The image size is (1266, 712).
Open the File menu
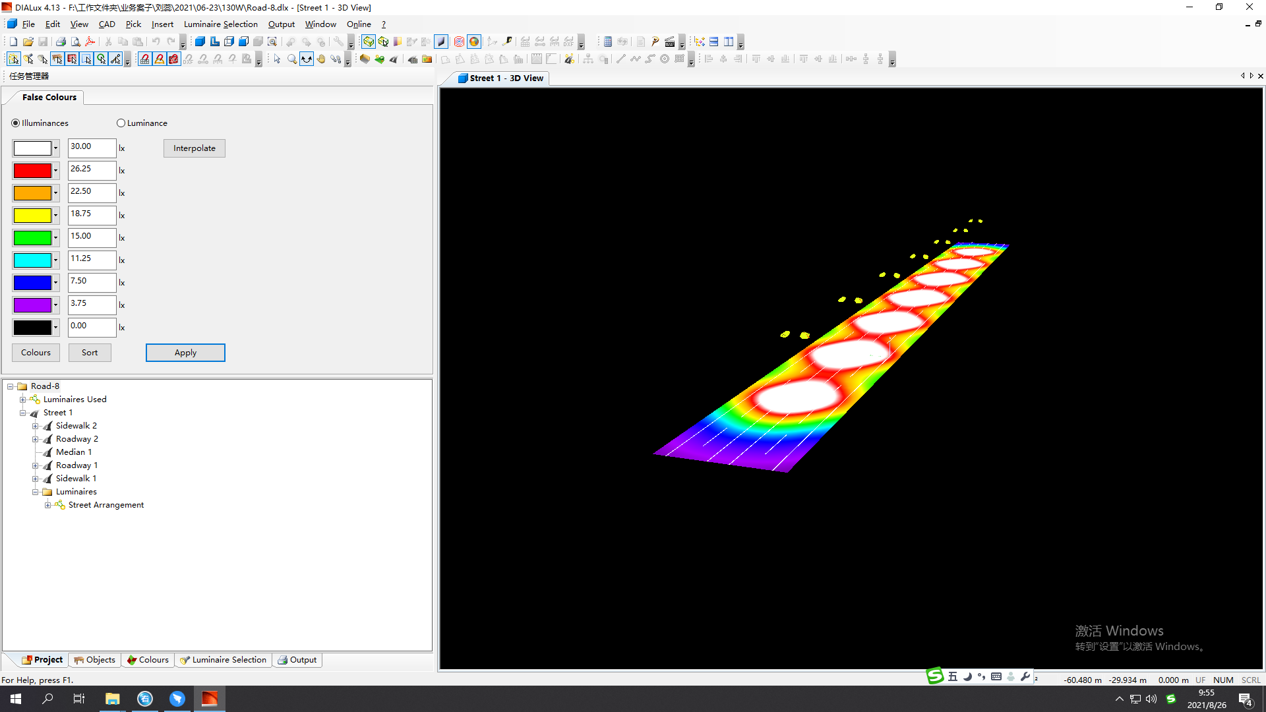click(28, 24)
